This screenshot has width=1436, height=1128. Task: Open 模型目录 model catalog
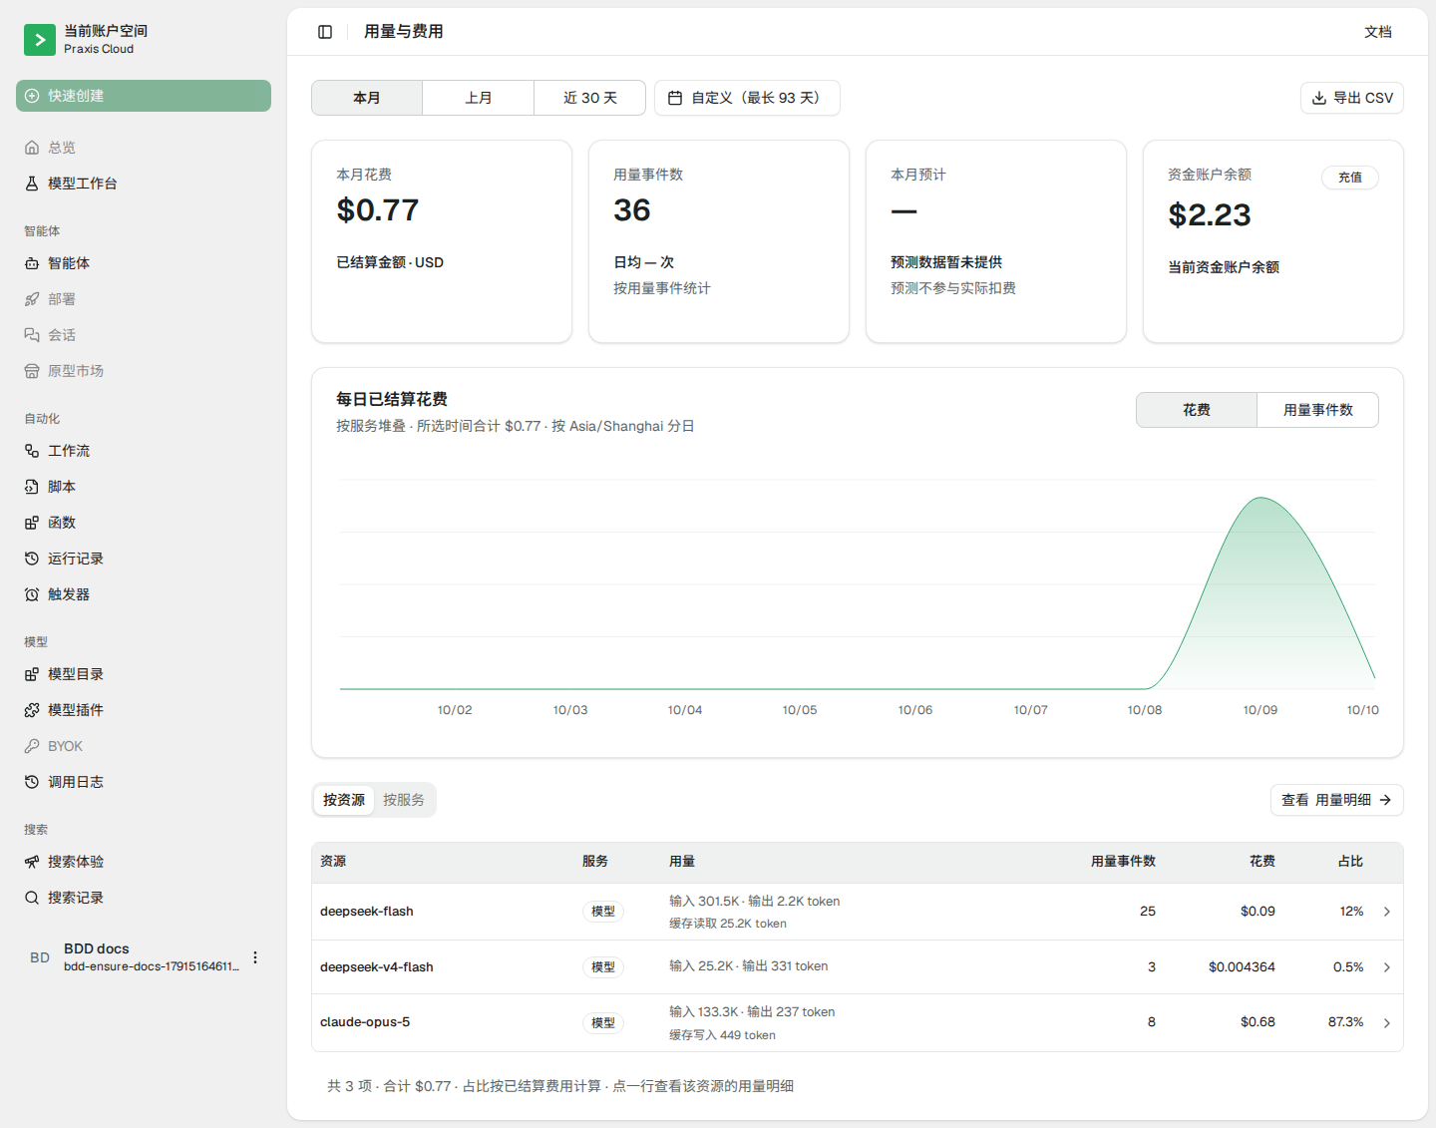(x=144, y=674)
